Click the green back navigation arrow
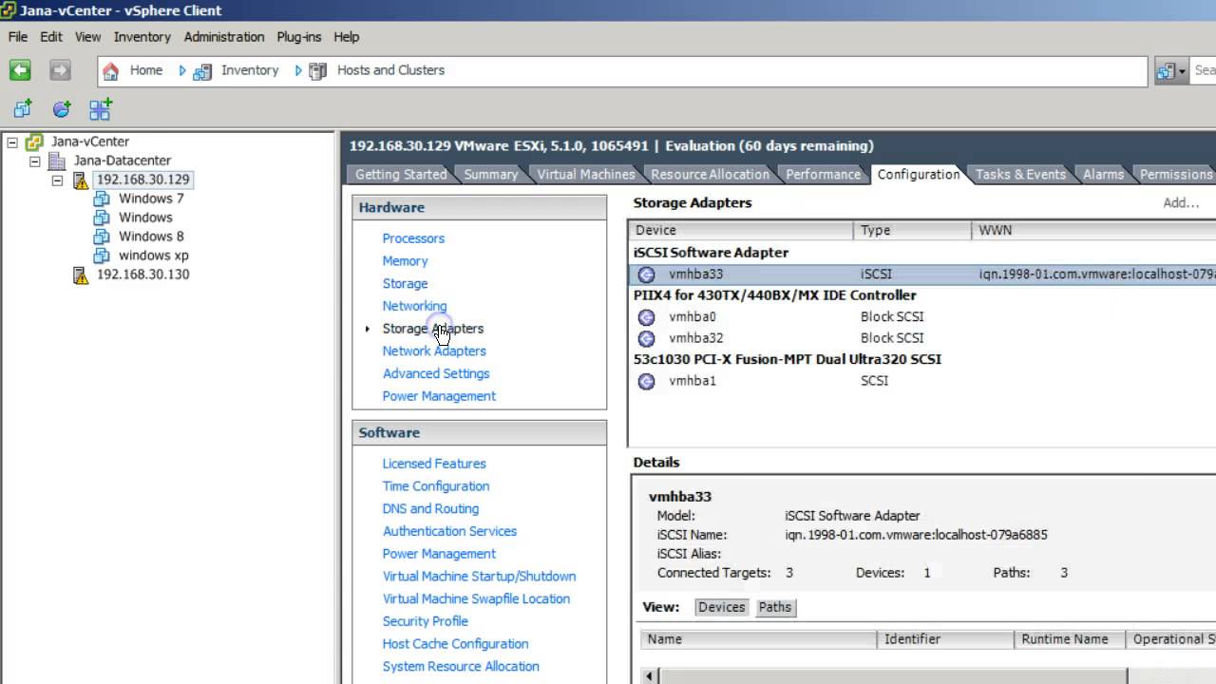Image resolution: width=1216 pixels, height=684 pixels. [20, 70]
